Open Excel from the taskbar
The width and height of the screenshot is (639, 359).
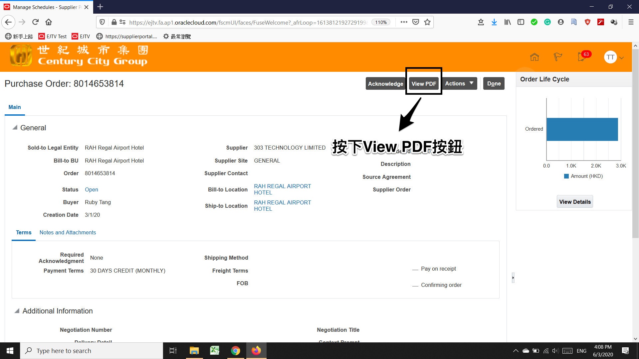(x=215, y=351)
